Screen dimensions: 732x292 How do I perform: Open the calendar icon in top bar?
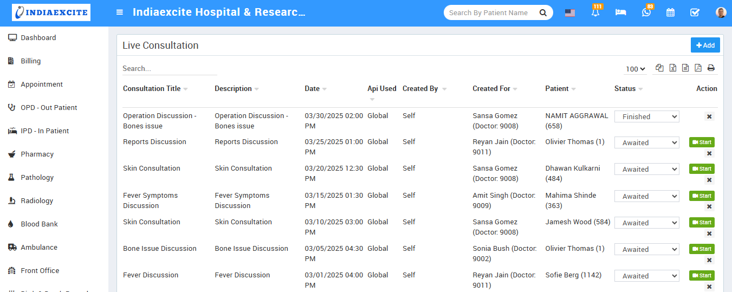(x=670, y=12)
